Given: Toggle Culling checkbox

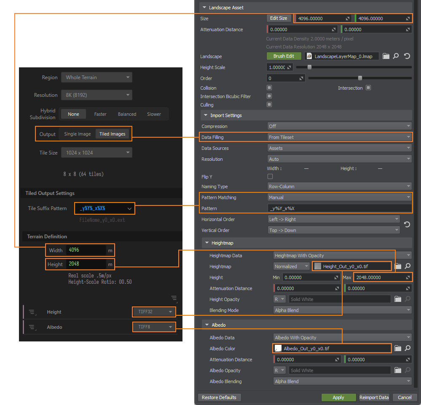Looking at the screenshot, I should pyautogui.click(x=269, y=104).
